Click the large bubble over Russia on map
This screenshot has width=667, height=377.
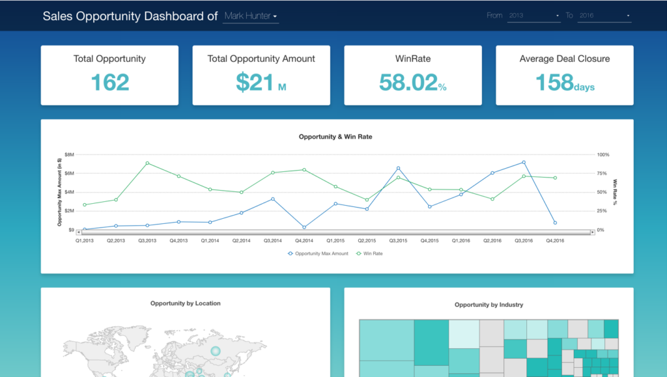pyautogui.click(x=216, y=351)
